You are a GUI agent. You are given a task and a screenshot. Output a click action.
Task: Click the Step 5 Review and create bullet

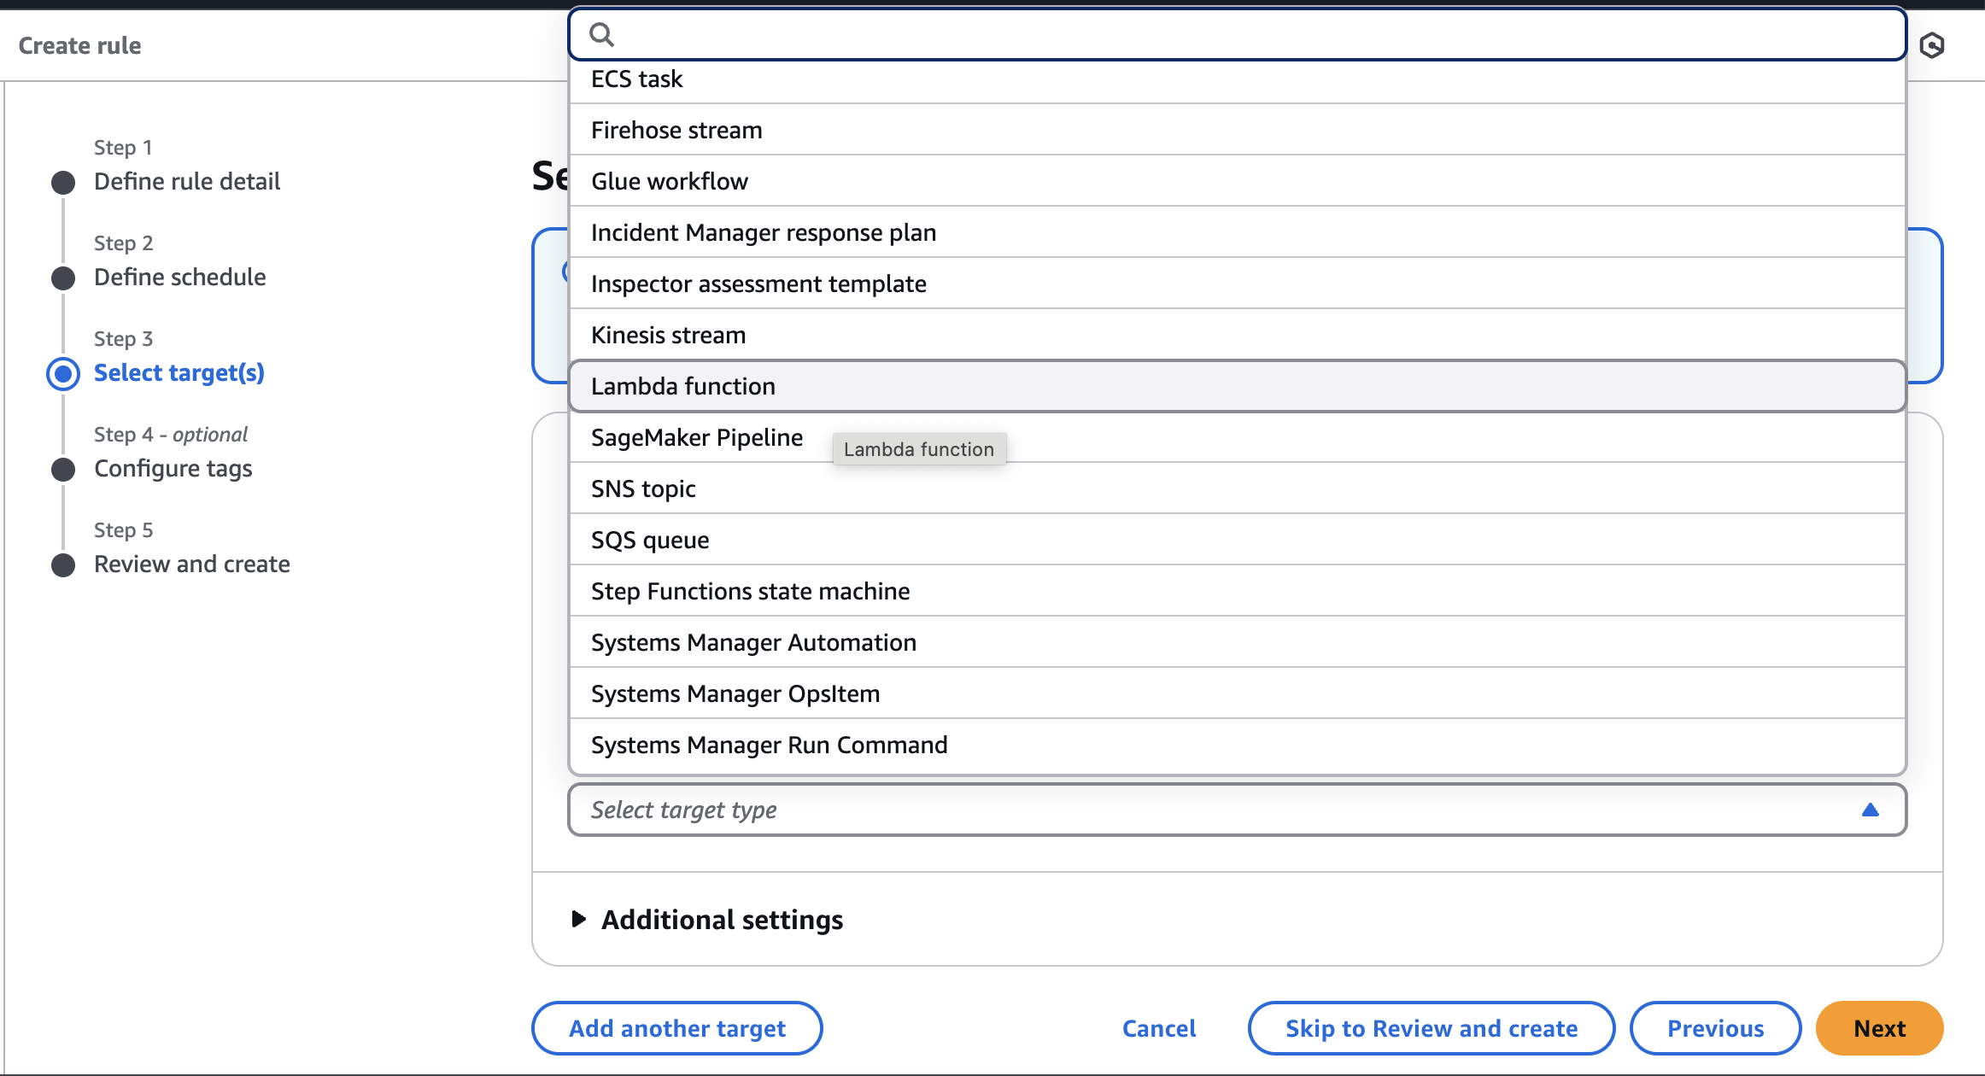point(63,564)
